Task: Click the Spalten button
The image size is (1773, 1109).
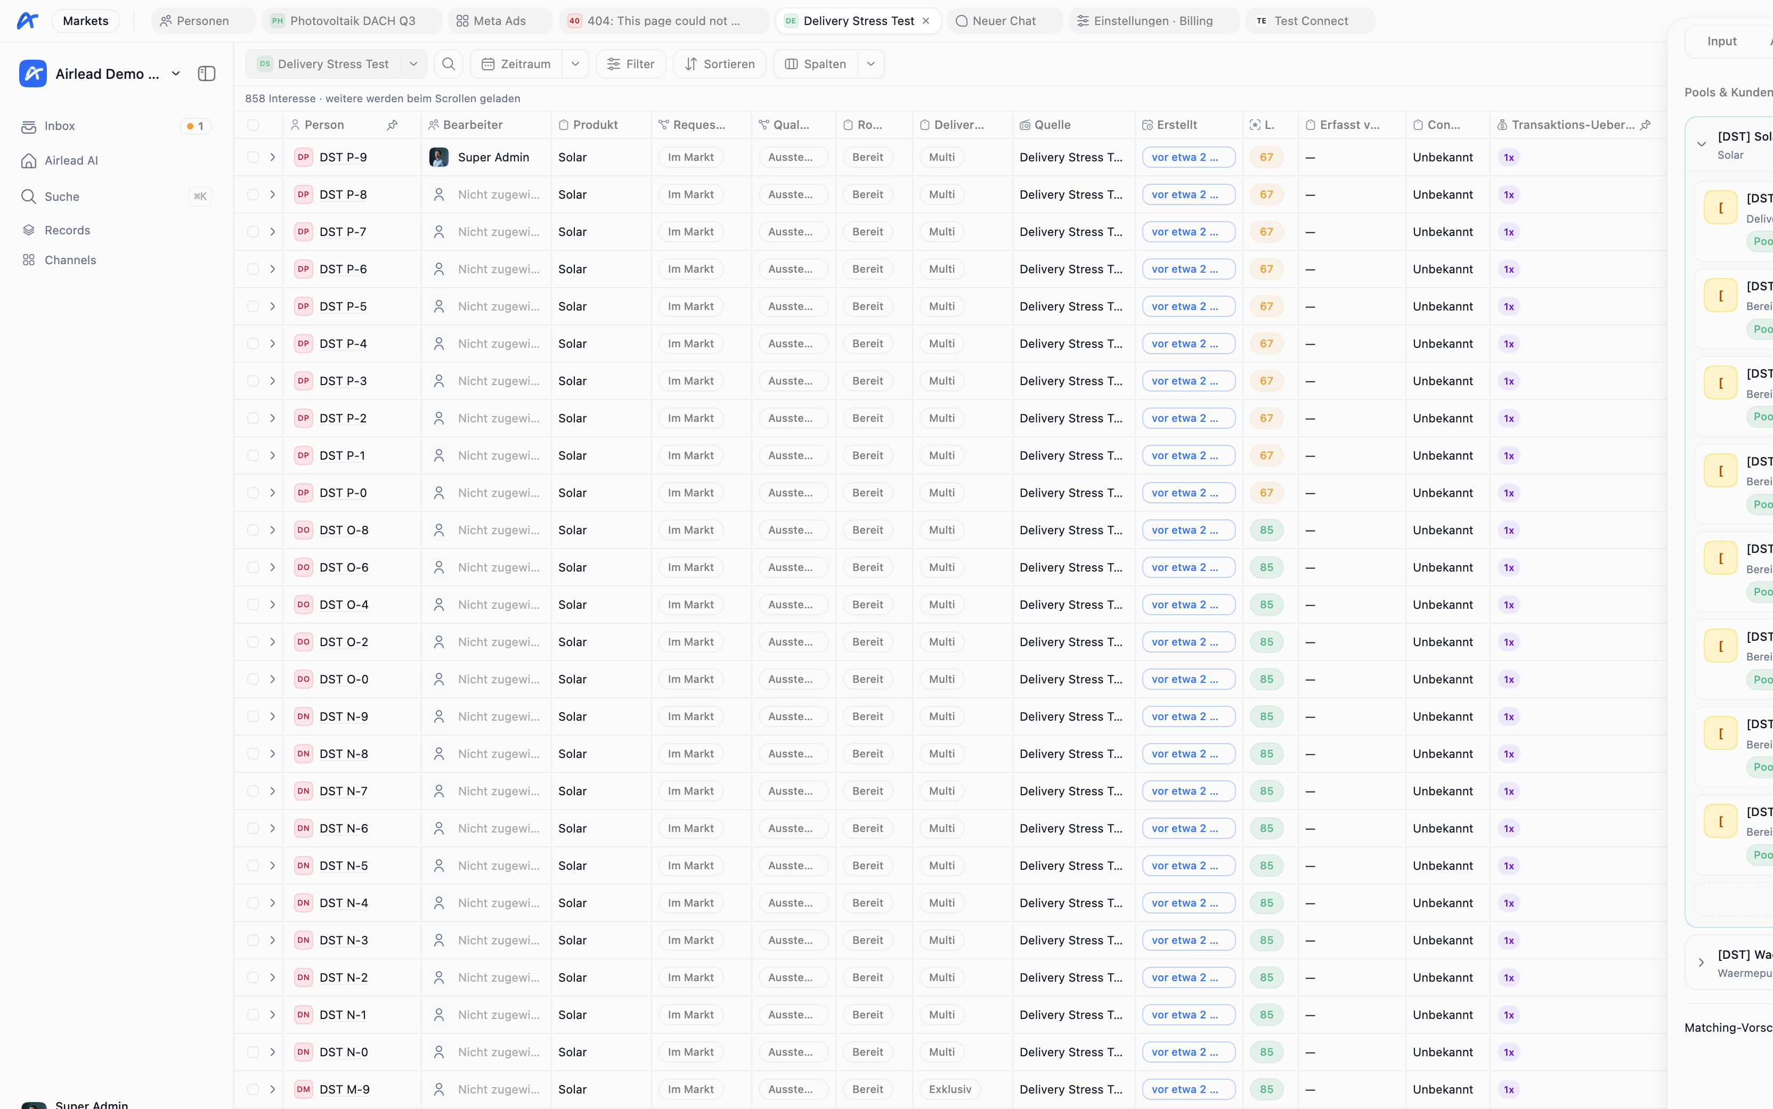Action: tap(816, 64)
